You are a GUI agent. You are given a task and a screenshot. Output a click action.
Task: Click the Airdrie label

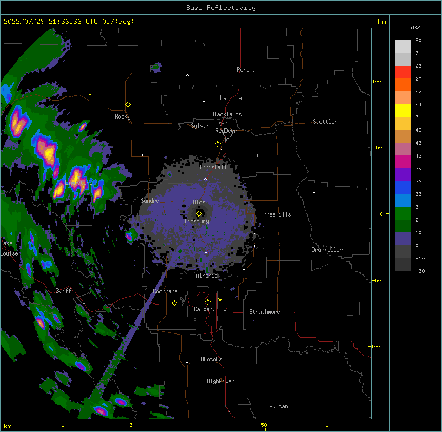pyautogui.click(x=207, y=276)
